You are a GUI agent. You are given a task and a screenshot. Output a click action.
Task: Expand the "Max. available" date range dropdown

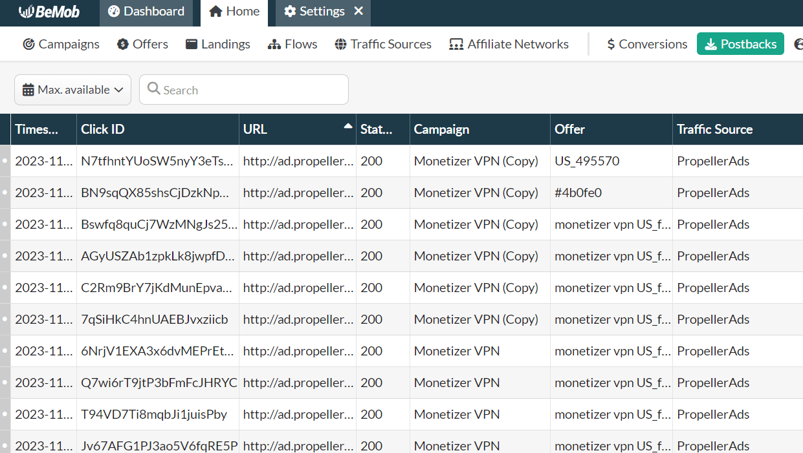coord(72,90)
